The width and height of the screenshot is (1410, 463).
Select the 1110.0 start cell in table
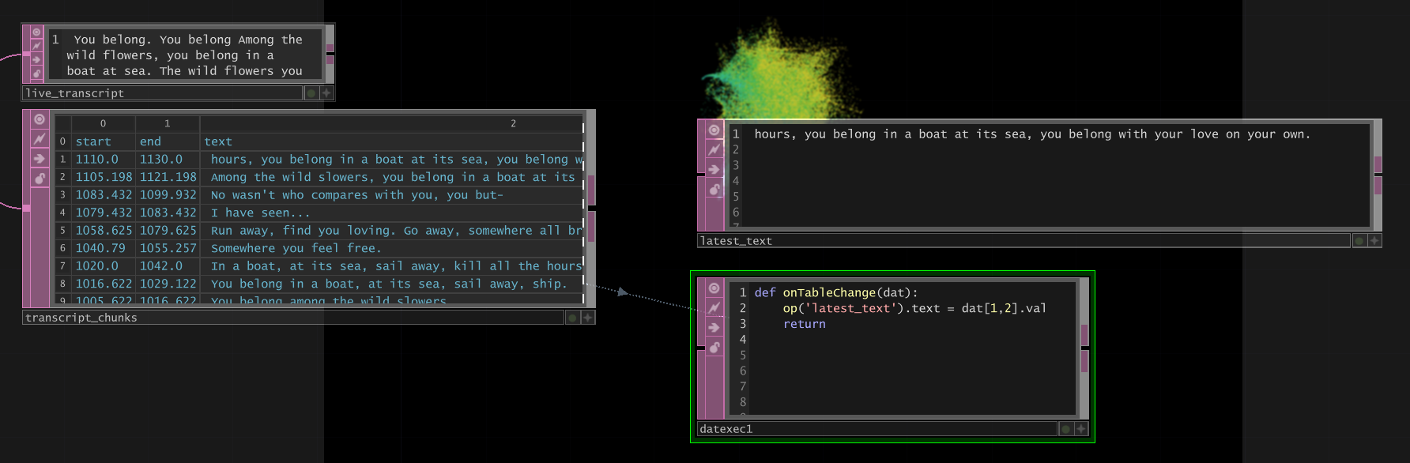(97, 160)
